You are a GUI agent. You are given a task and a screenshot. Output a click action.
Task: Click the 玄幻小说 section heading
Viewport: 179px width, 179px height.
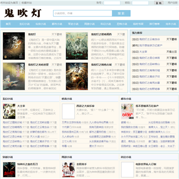click(7, 99)
